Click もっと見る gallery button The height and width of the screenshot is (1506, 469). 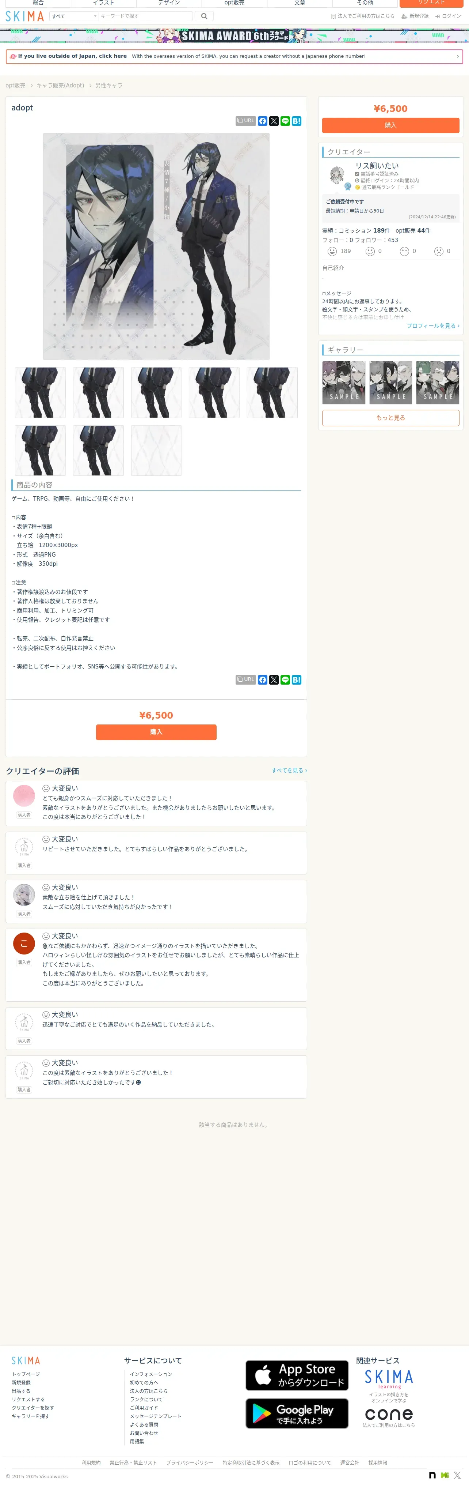coord(391,418)
